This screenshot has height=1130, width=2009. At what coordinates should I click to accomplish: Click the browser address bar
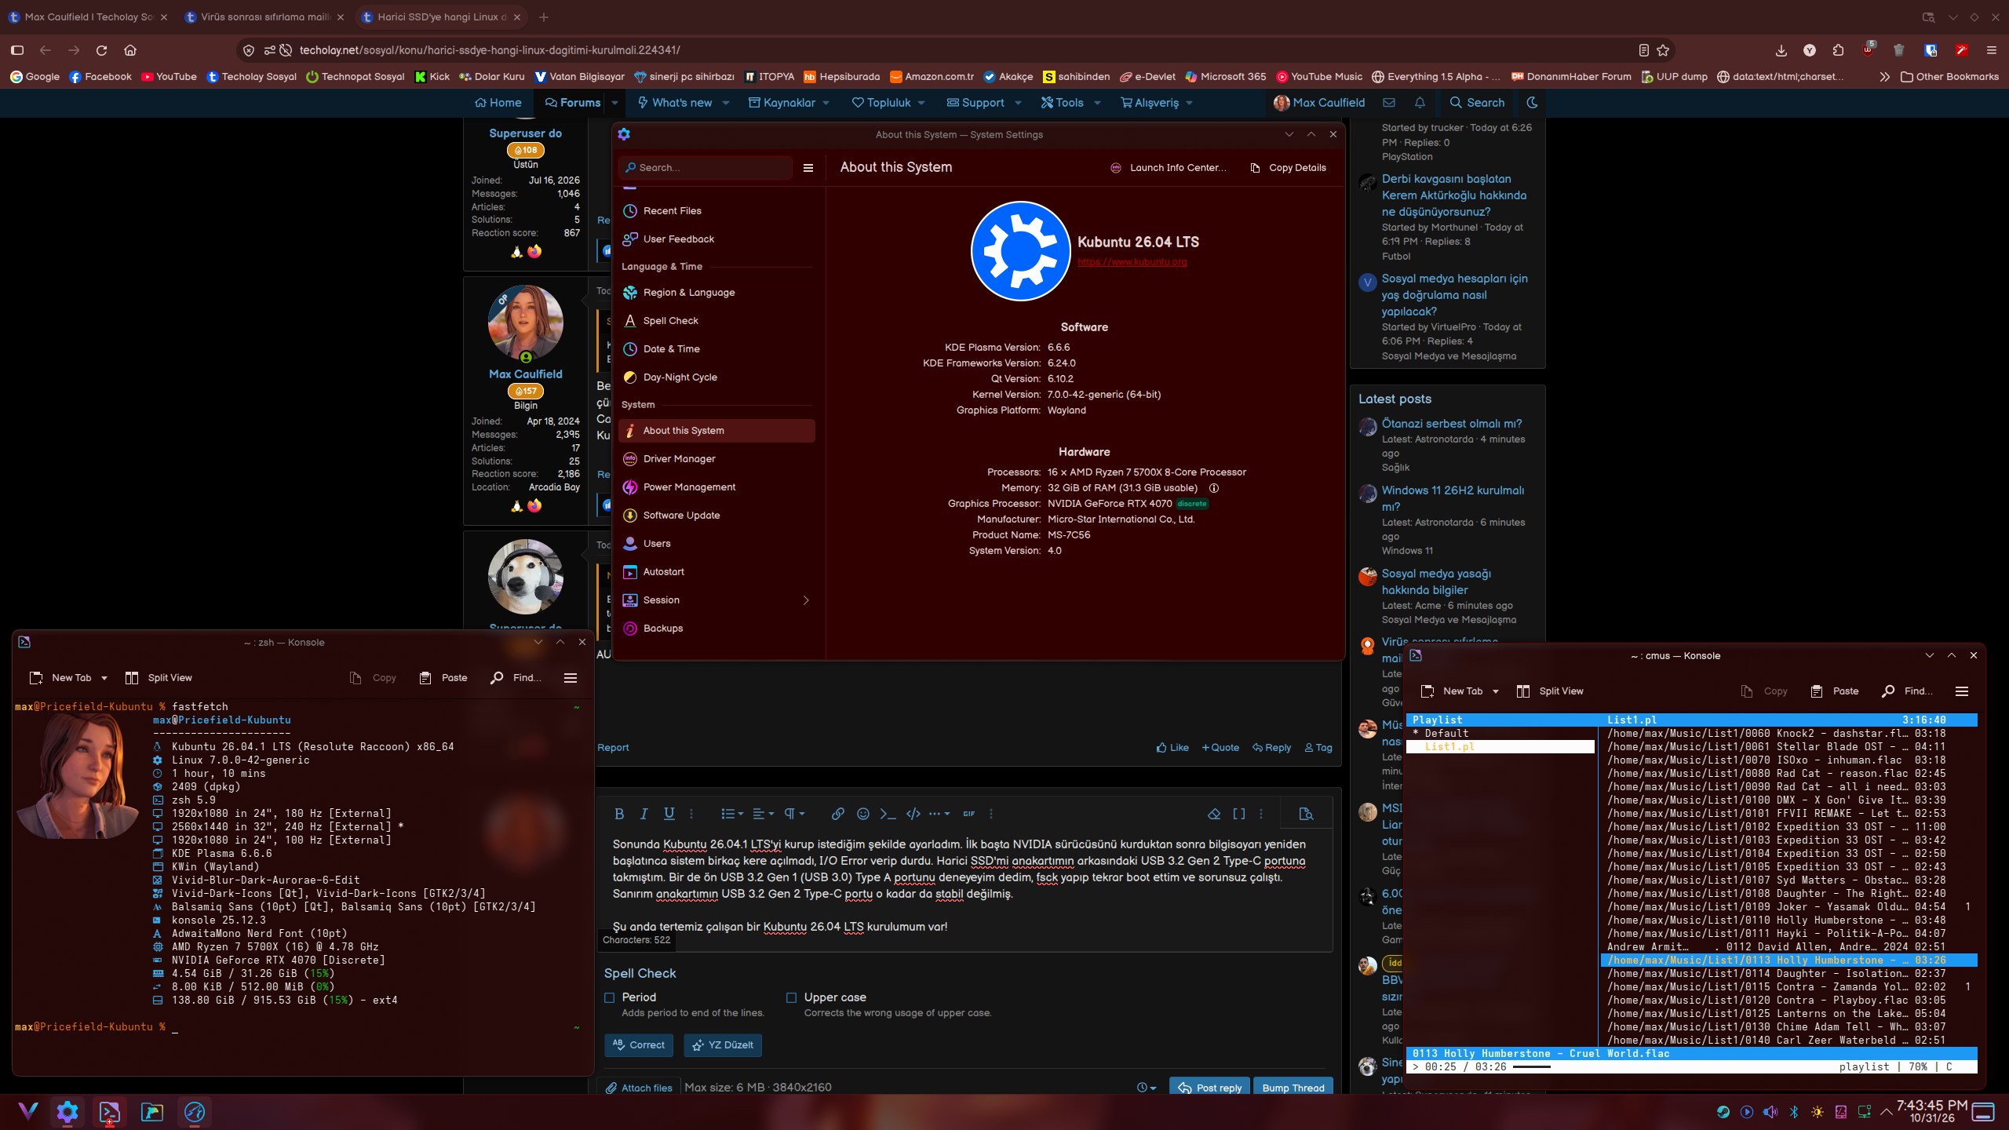pyautogui.click(x=957, y=50)
